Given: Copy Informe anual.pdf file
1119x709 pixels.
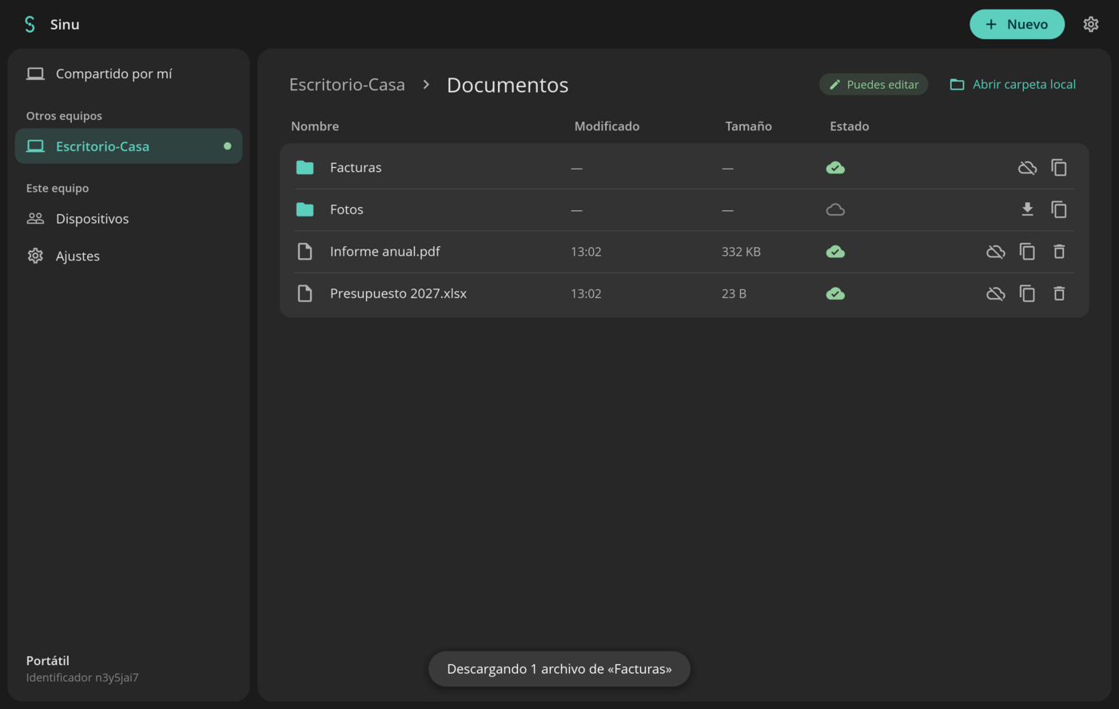Looking at the screenshot, I should tap(1027, 252).
